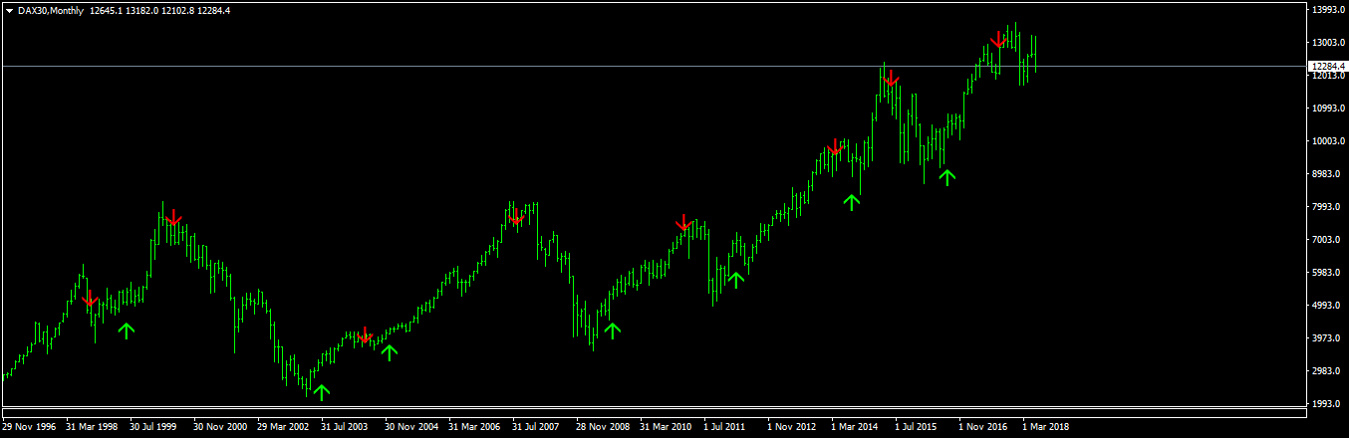This screenshot has width=1349, height=438.
Task: Select the green buy arrow in mid-2004
Action: [390, 351]
